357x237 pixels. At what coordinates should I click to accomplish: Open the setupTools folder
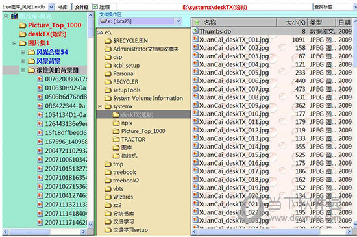point(127,90)
